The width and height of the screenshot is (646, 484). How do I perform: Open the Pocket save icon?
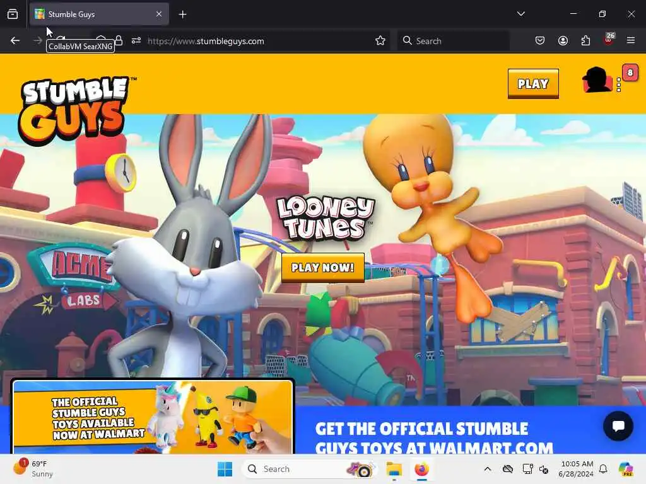[540, 40]
